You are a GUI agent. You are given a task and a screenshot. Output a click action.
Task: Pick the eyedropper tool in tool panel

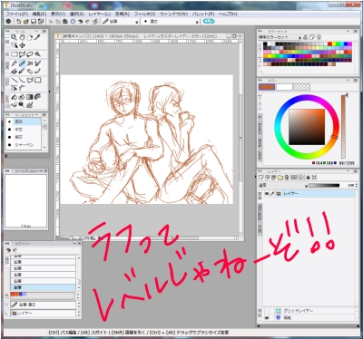[37, 37]
